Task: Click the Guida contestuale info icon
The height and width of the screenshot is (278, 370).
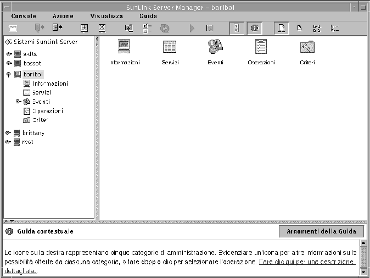Action: coord(9,231)
